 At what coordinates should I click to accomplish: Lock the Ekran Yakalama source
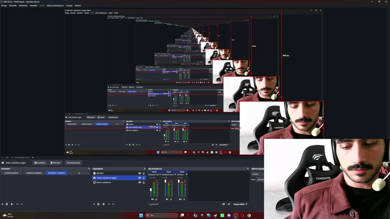tap(144, 182)
